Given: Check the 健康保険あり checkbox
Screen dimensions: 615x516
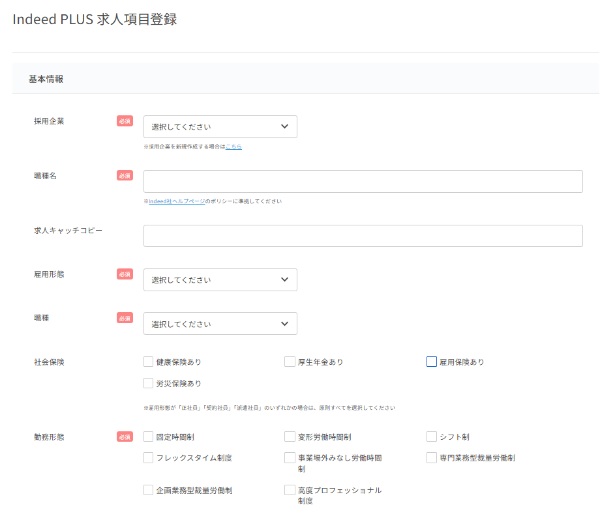Looking at the screenshot, I should (x=149, y=362).
